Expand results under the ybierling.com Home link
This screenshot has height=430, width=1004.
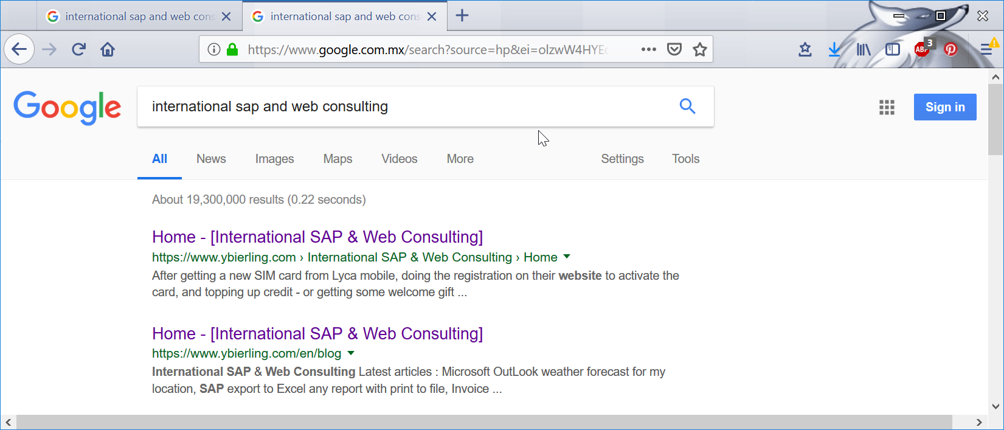(567, 257)
